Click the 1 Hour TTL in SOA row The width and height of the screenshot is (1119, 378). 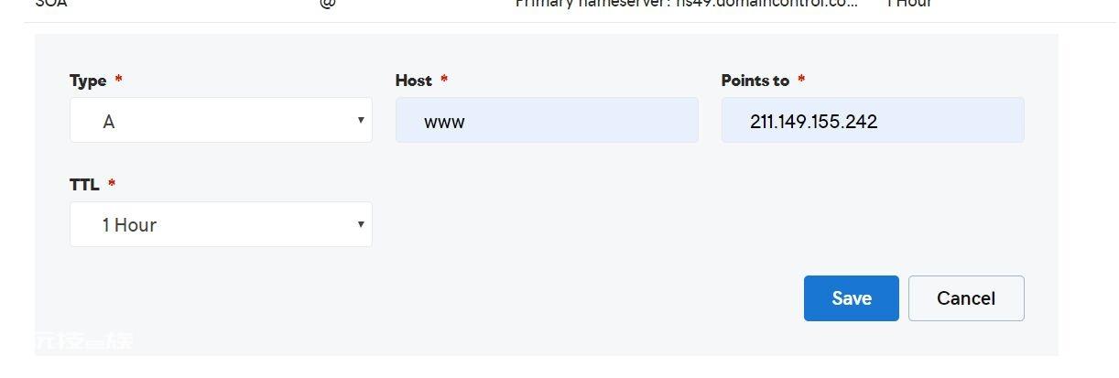click(x=908, y=4)
